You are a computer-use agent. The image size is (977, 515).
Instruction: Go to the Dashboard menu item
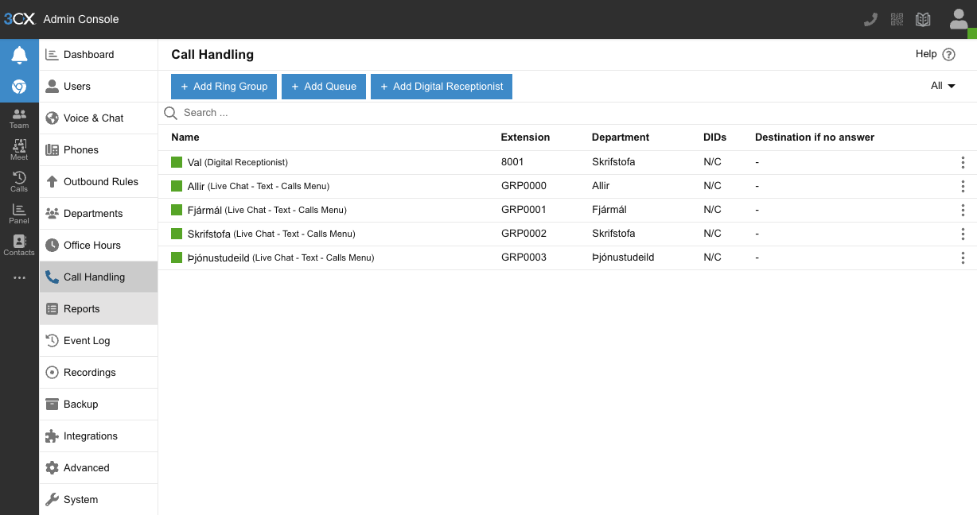tap(99, 55)
